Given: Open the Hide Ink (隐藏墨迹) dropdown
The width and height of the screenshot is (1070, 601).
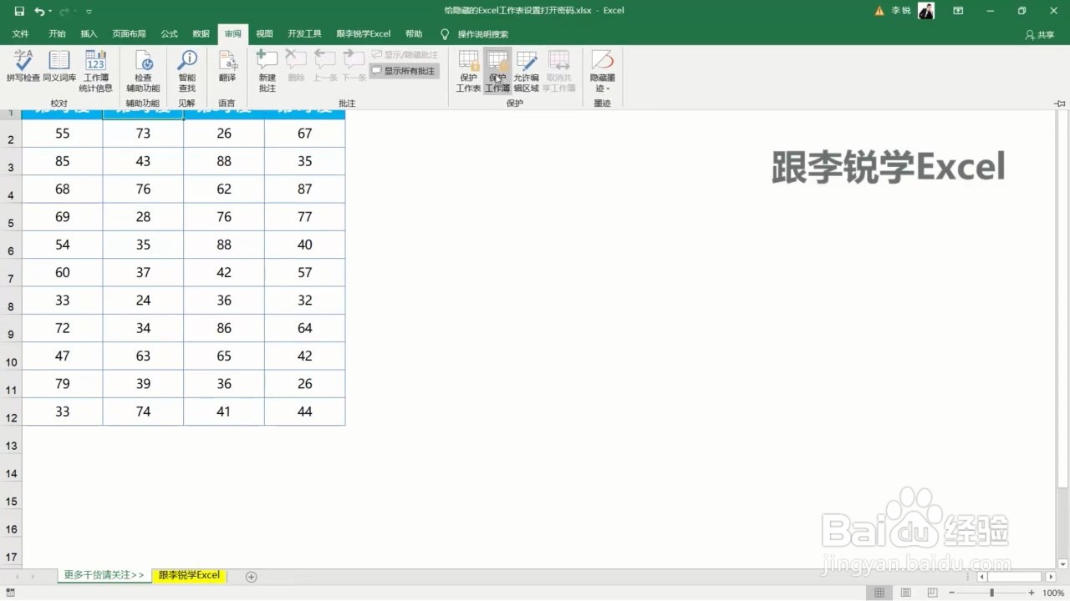Looking at the screenshot, I should [x=602, y=71].
